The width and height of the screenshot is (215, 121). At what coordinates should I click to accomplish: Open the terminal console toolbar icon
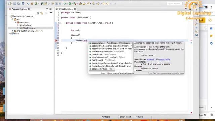click(23, 4)
